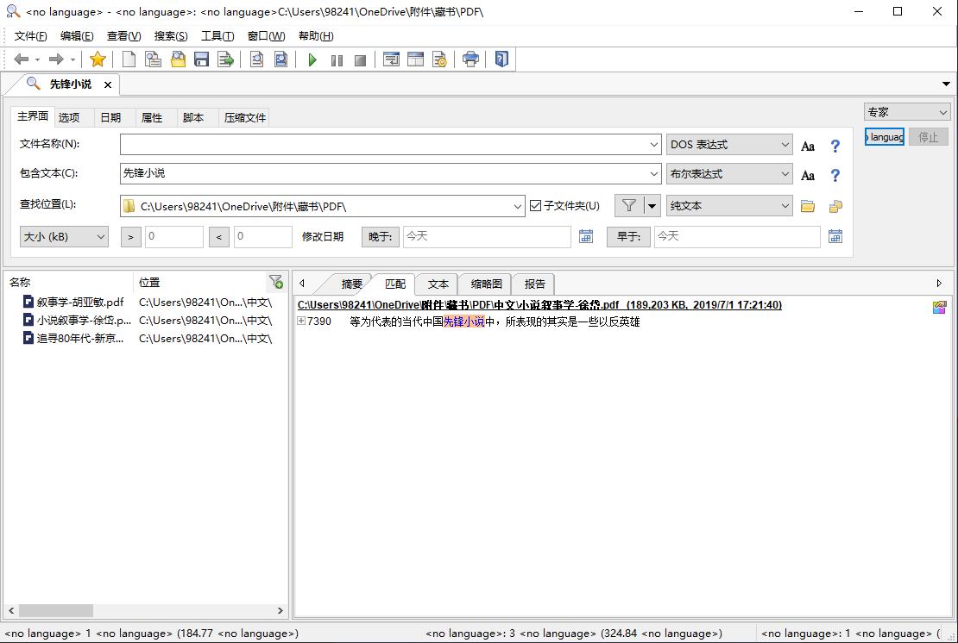
Task: Click the 早于: button
Action: 627,236
